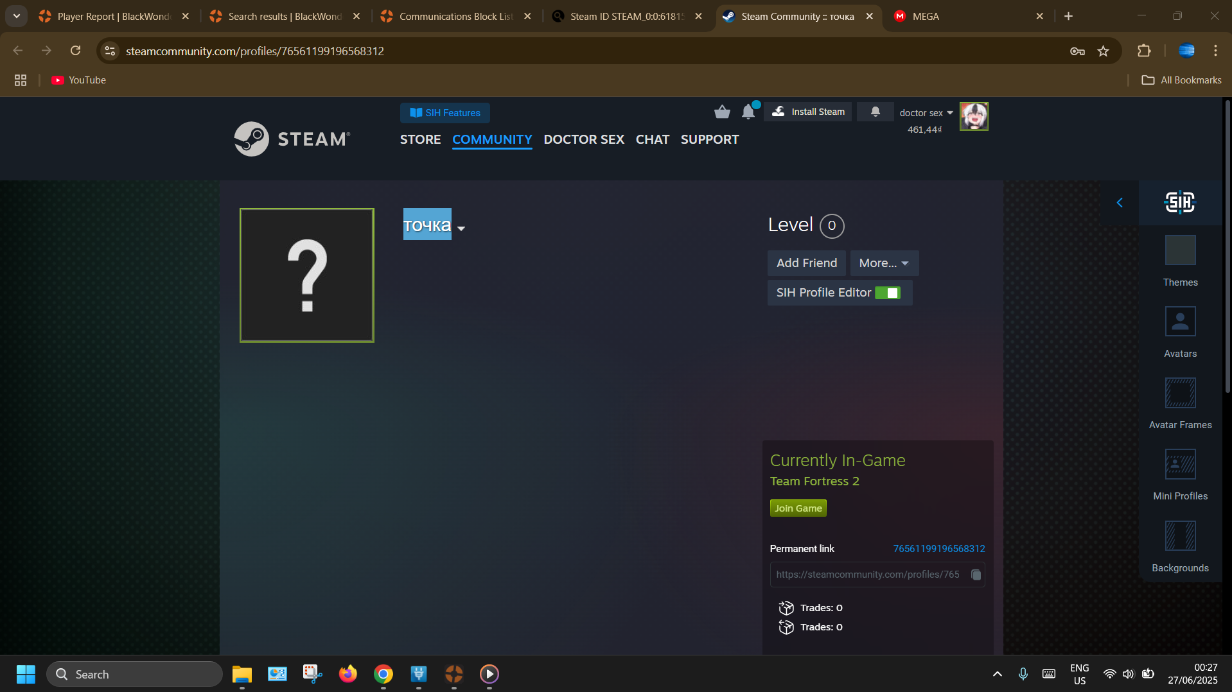The width and height of the screenshot is (1232, 692).
Task: Open Avatars in SIH sidebar
Action: (x=1180, y=332)
